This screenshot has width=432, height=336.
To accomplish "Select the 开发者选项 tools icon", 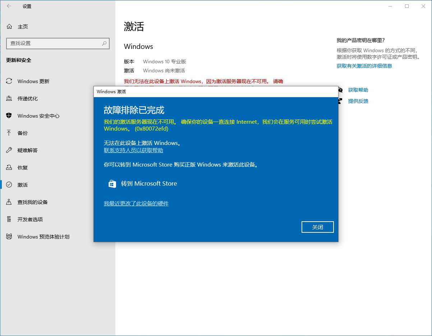I will click(x=9, y=219).
